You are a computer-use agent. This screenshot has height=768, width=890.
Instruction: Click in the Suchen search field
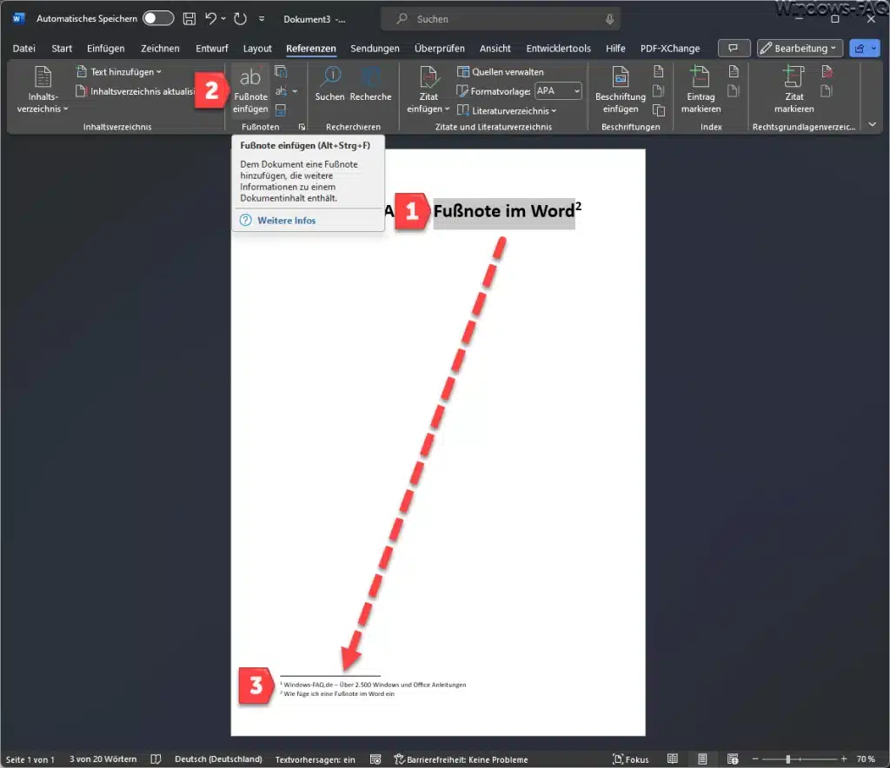click(501, 19)
